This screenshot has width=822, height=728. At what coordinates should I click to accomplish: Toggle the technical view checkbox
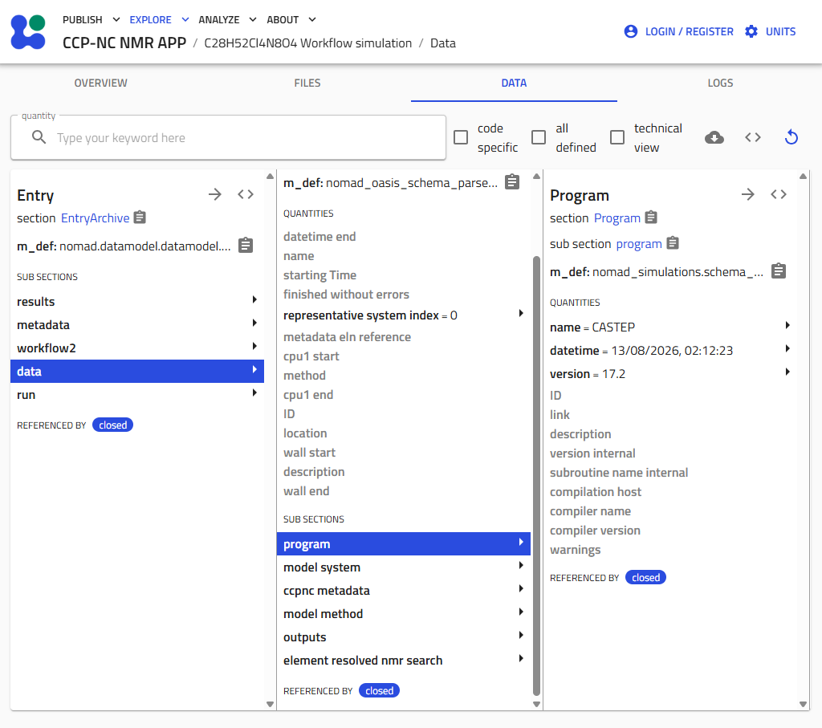617,138
